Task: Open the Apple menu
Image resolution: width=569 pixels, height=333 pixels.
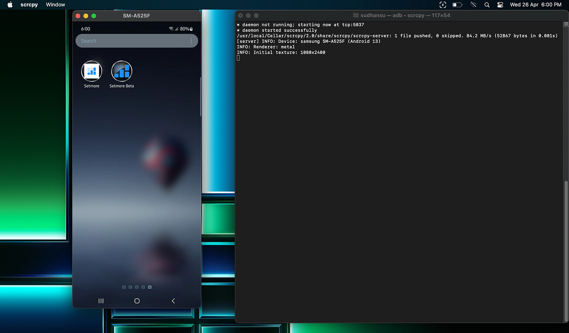Action: (x=9, y=5)
